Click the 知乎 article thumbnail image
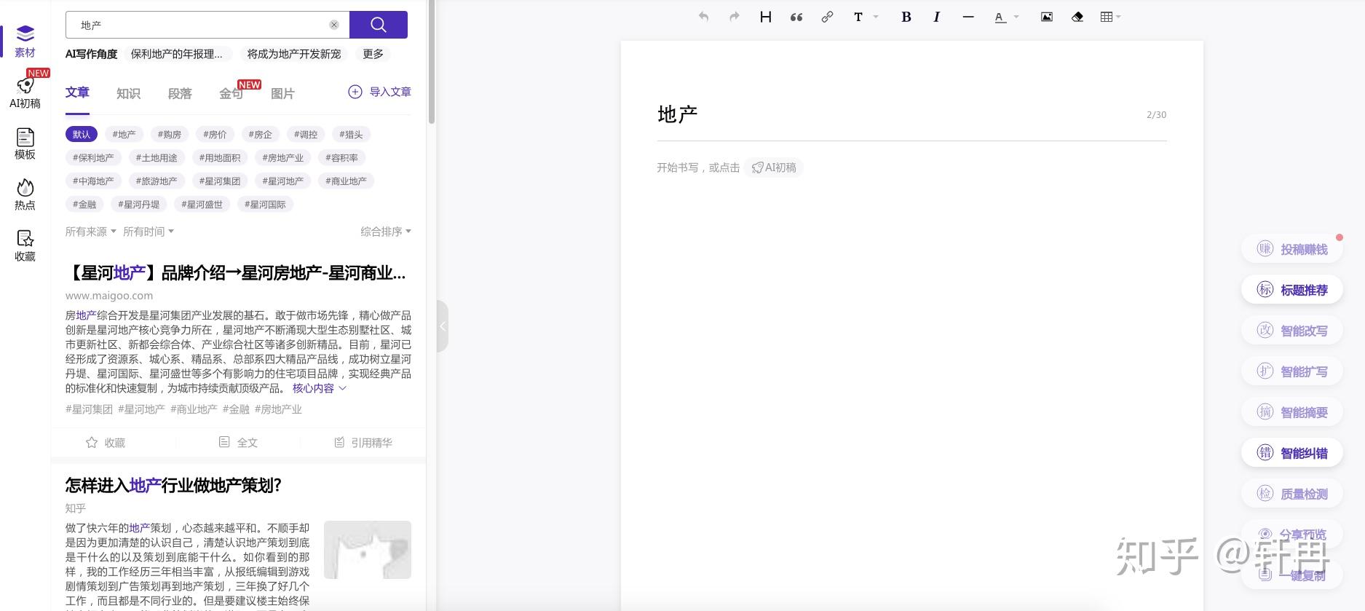The height and width of the screenshot is (611, 1365). click(368, 550)
